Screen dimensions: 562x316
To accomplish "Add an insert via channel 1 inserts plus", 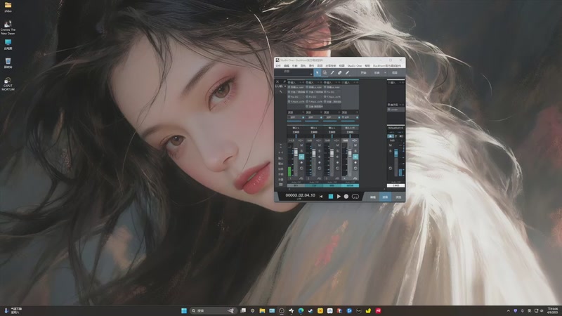I will (x=303, y=82).
